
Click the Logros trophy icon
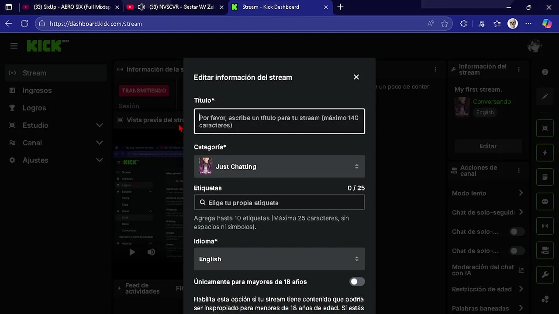[12, 108]
